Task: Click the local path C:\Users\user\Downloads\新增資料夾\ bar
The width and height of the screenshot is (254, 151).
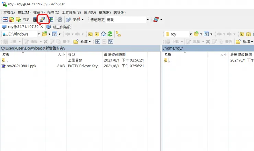Action: tap(80, 48)
